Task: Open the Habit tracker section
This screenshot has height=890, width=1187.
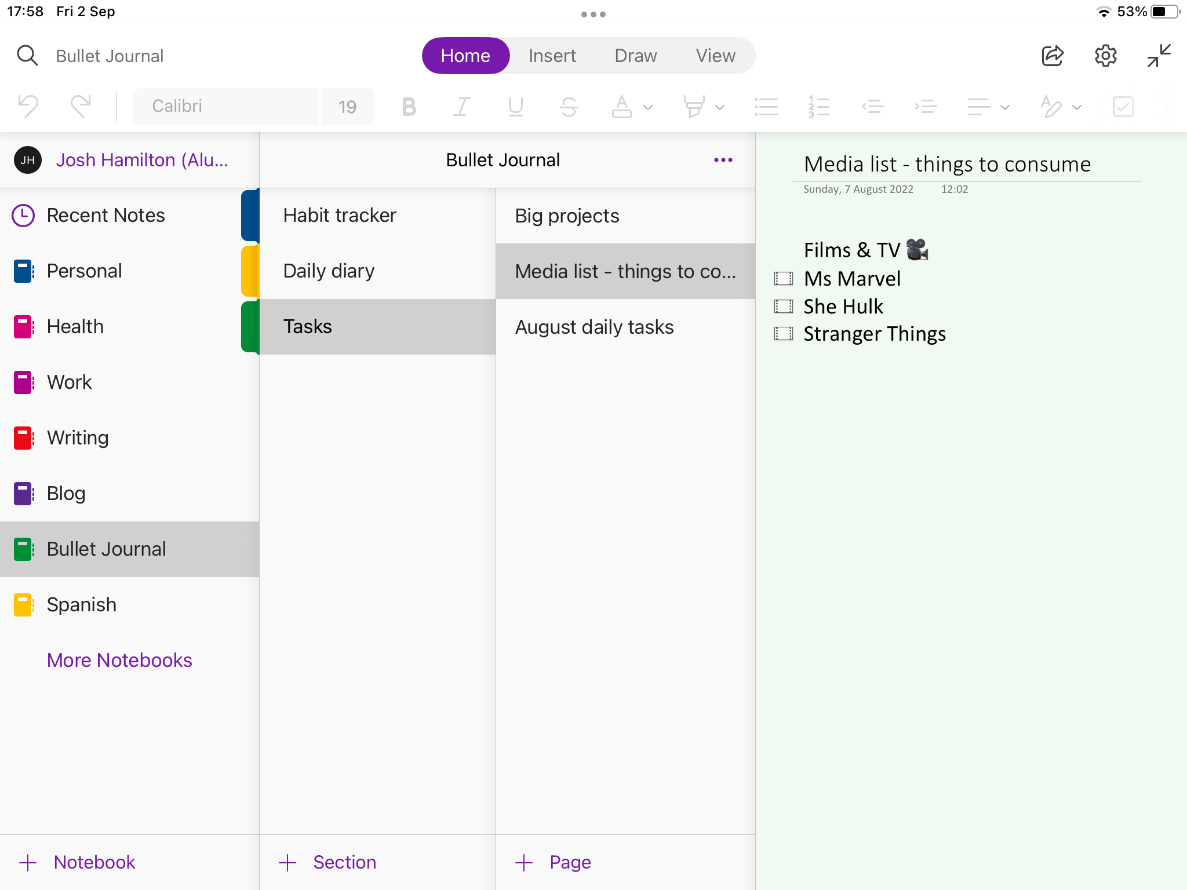Action: tap(377, 216)
